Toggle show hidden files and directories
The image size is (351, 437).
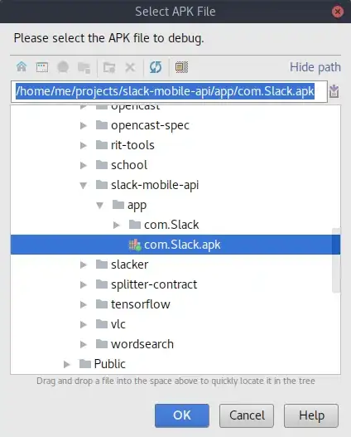tap(181, 67)
